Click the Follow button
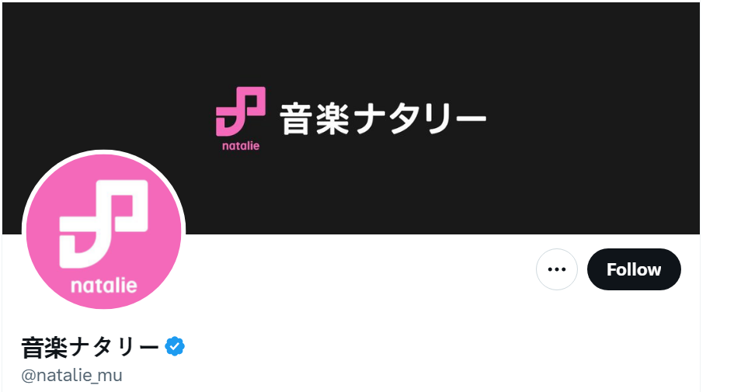The width and height of the screenshot is (734, 392). tap(634, 269)
